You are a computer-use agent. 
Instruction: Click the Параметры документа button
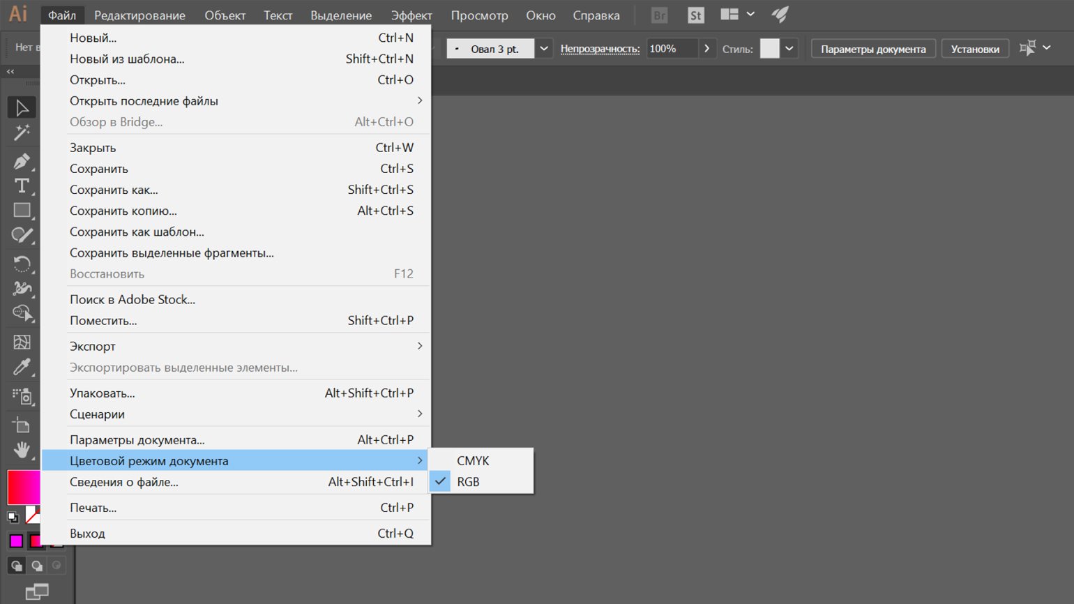873,49
